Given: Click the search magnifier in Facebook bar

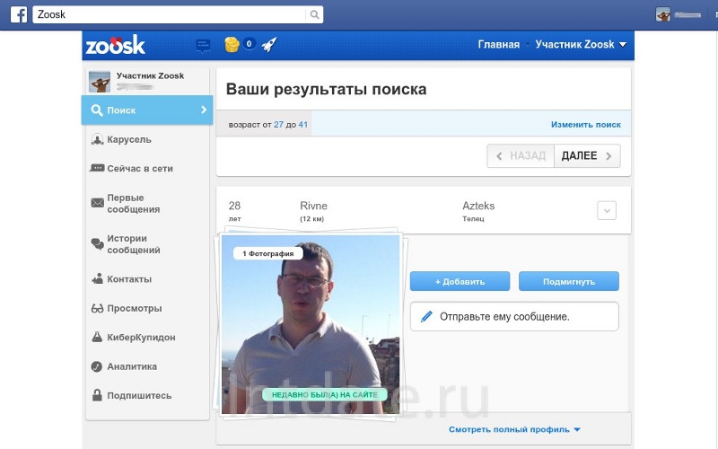Looking at the screenshot, I should (314, 14).
